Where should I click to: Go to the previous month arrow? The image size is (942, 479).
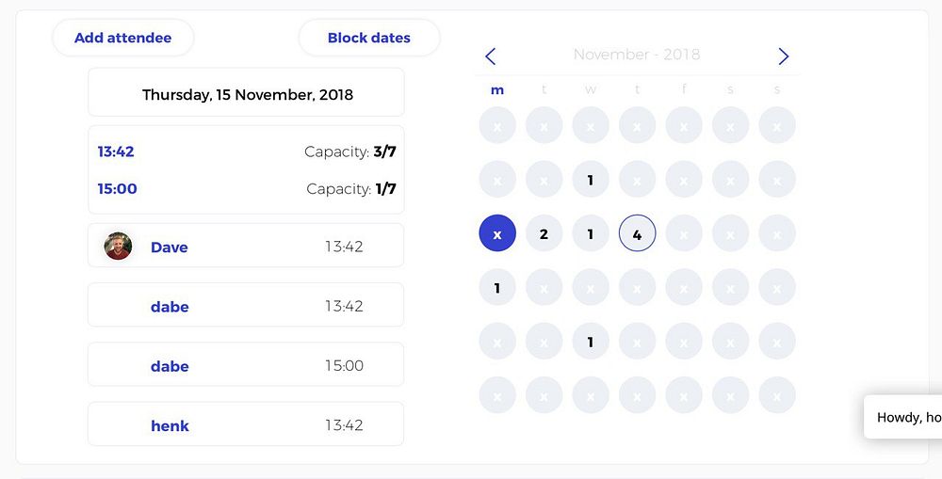[x=490, y=56]
